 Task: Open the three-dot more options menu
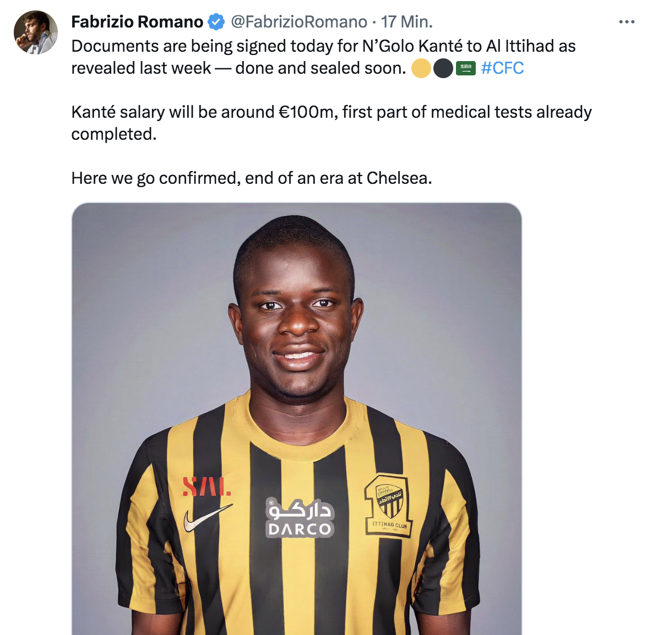click(x=627, y=21)
